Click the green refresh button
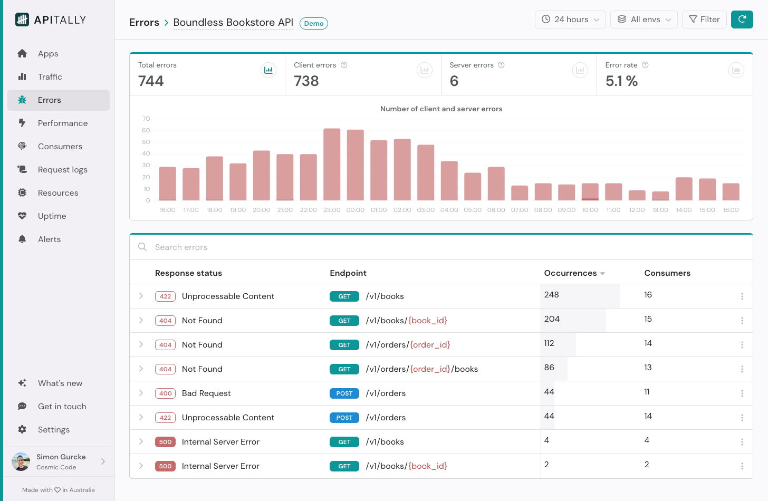Image resolution: width=768 pixels, height=501 pixels. pos(742,20)
